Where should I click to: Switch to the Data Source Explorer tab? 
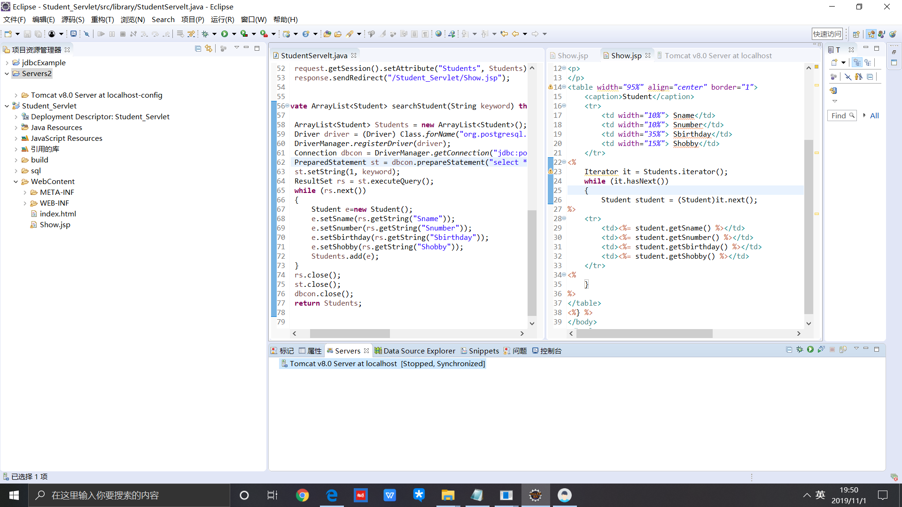(x=419, y=351)
